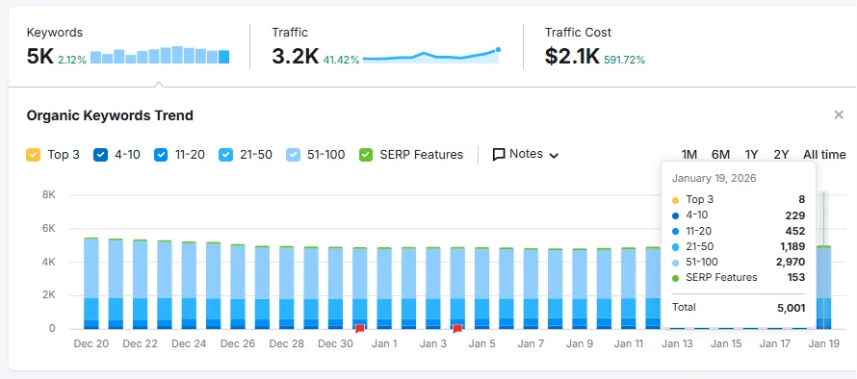Click the Dec 20 bar in chart
The width and height of the screenshot is (857, 379).
91,284
